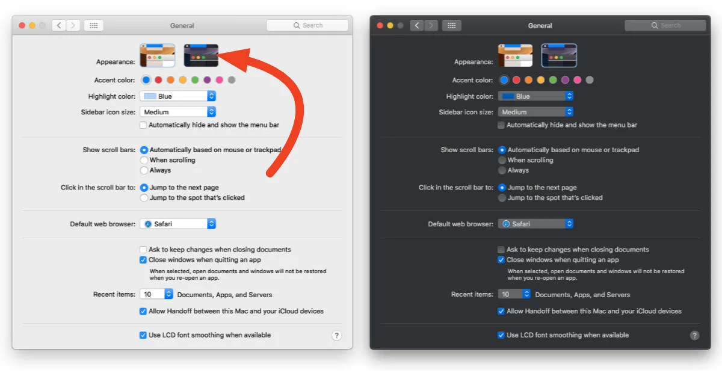Open Highlight color dropdown in light window
The width and height of the screenshot is (722, 379).
pyautogui.click(x=177, y=96)
